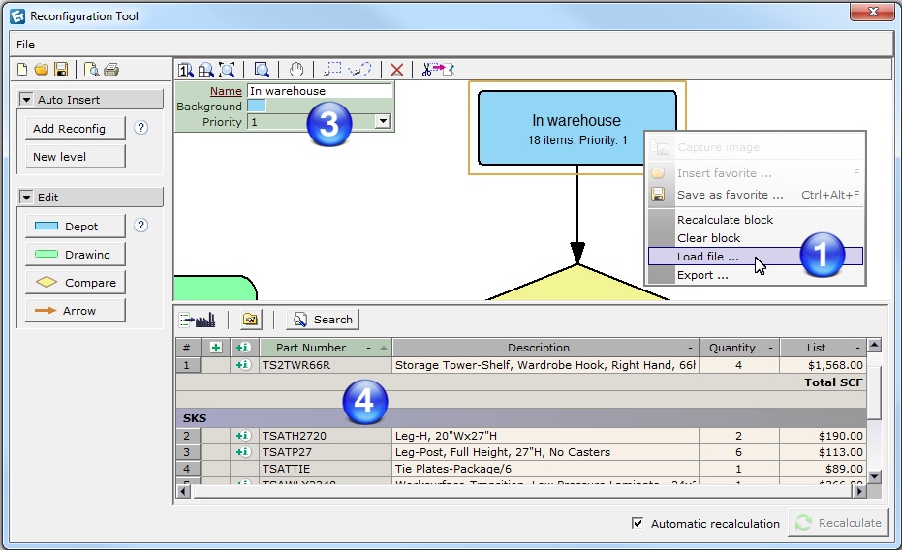Choose the zoom extents icon

tap(227, 70)
